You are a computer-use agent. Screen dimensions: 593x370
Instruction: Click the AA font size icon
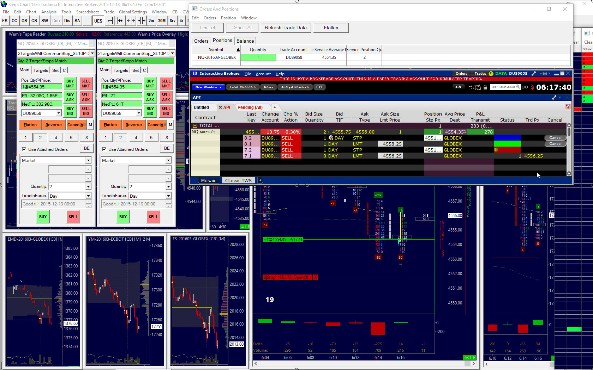tap(458, 87)
